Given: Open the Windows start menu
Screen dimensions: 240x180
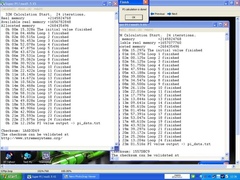Looking at the screenshot, I should pos(11,177).
